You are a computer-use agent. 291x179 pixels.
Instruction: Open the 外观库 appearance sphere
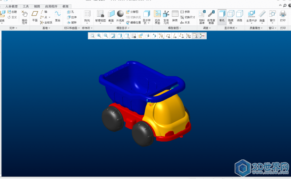120,17
